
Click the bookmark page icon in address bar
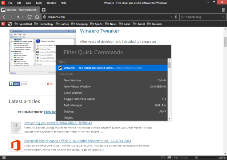tap(176, 17)
